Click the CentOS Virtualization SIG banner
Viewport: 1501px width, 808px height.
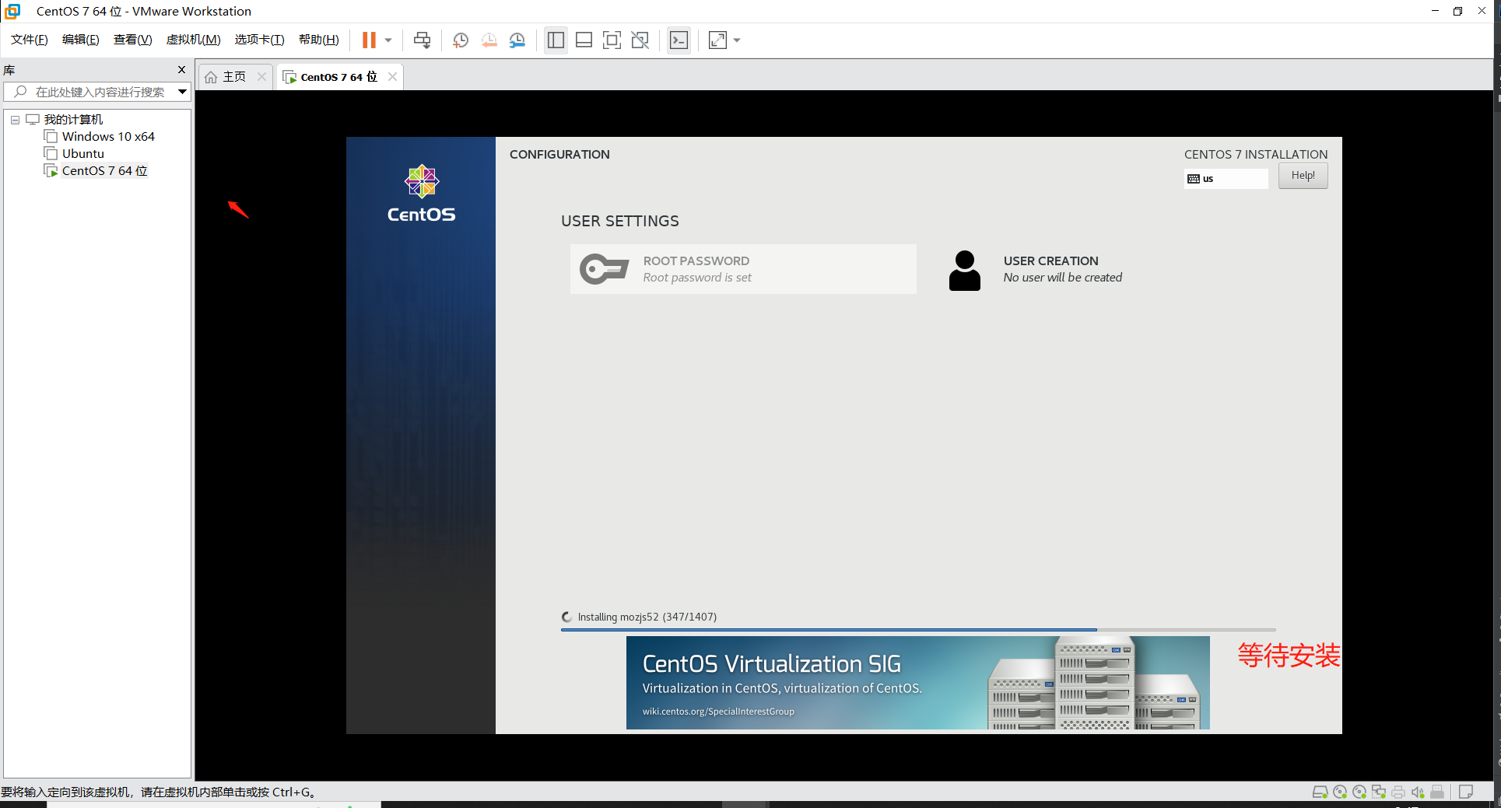pyautogui.click(x=918, y=683)
